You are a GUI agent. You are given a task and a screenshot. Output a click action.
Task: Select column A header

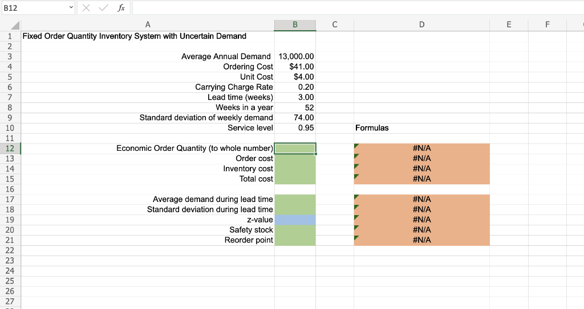[148, 24]
